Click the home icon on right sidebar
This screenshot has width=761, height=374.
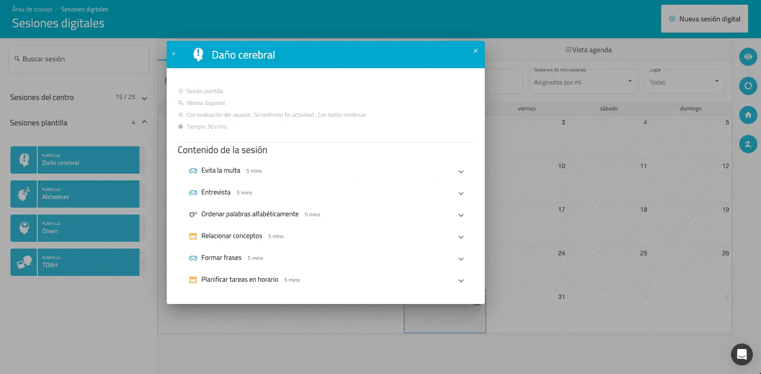pos(748,115)
